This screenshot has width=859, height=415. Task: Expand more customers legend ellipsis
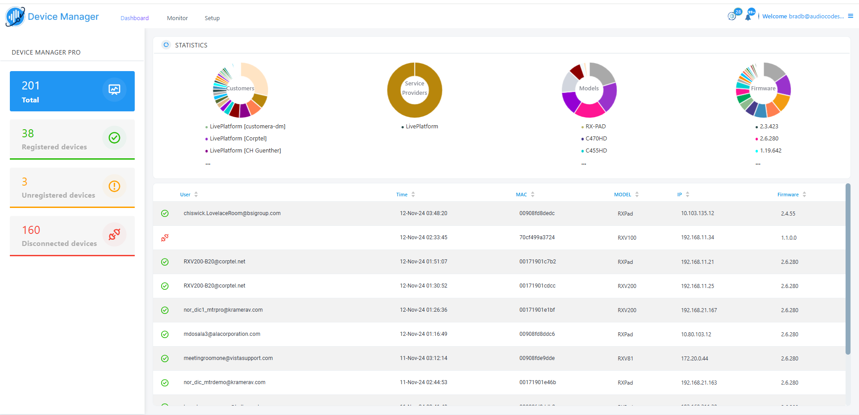pos(208,163)
